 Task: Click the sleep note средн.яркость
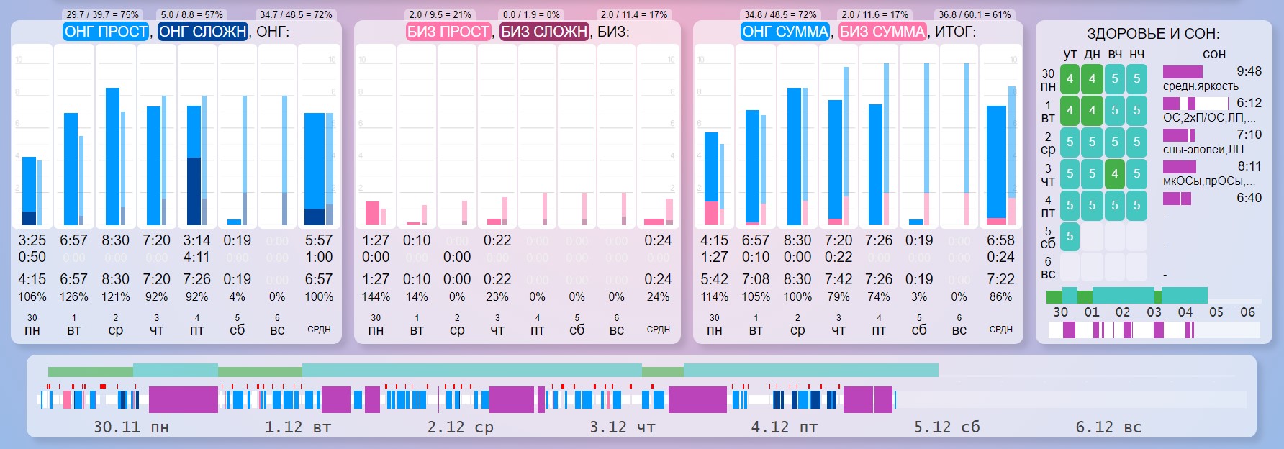point(1201,86)
